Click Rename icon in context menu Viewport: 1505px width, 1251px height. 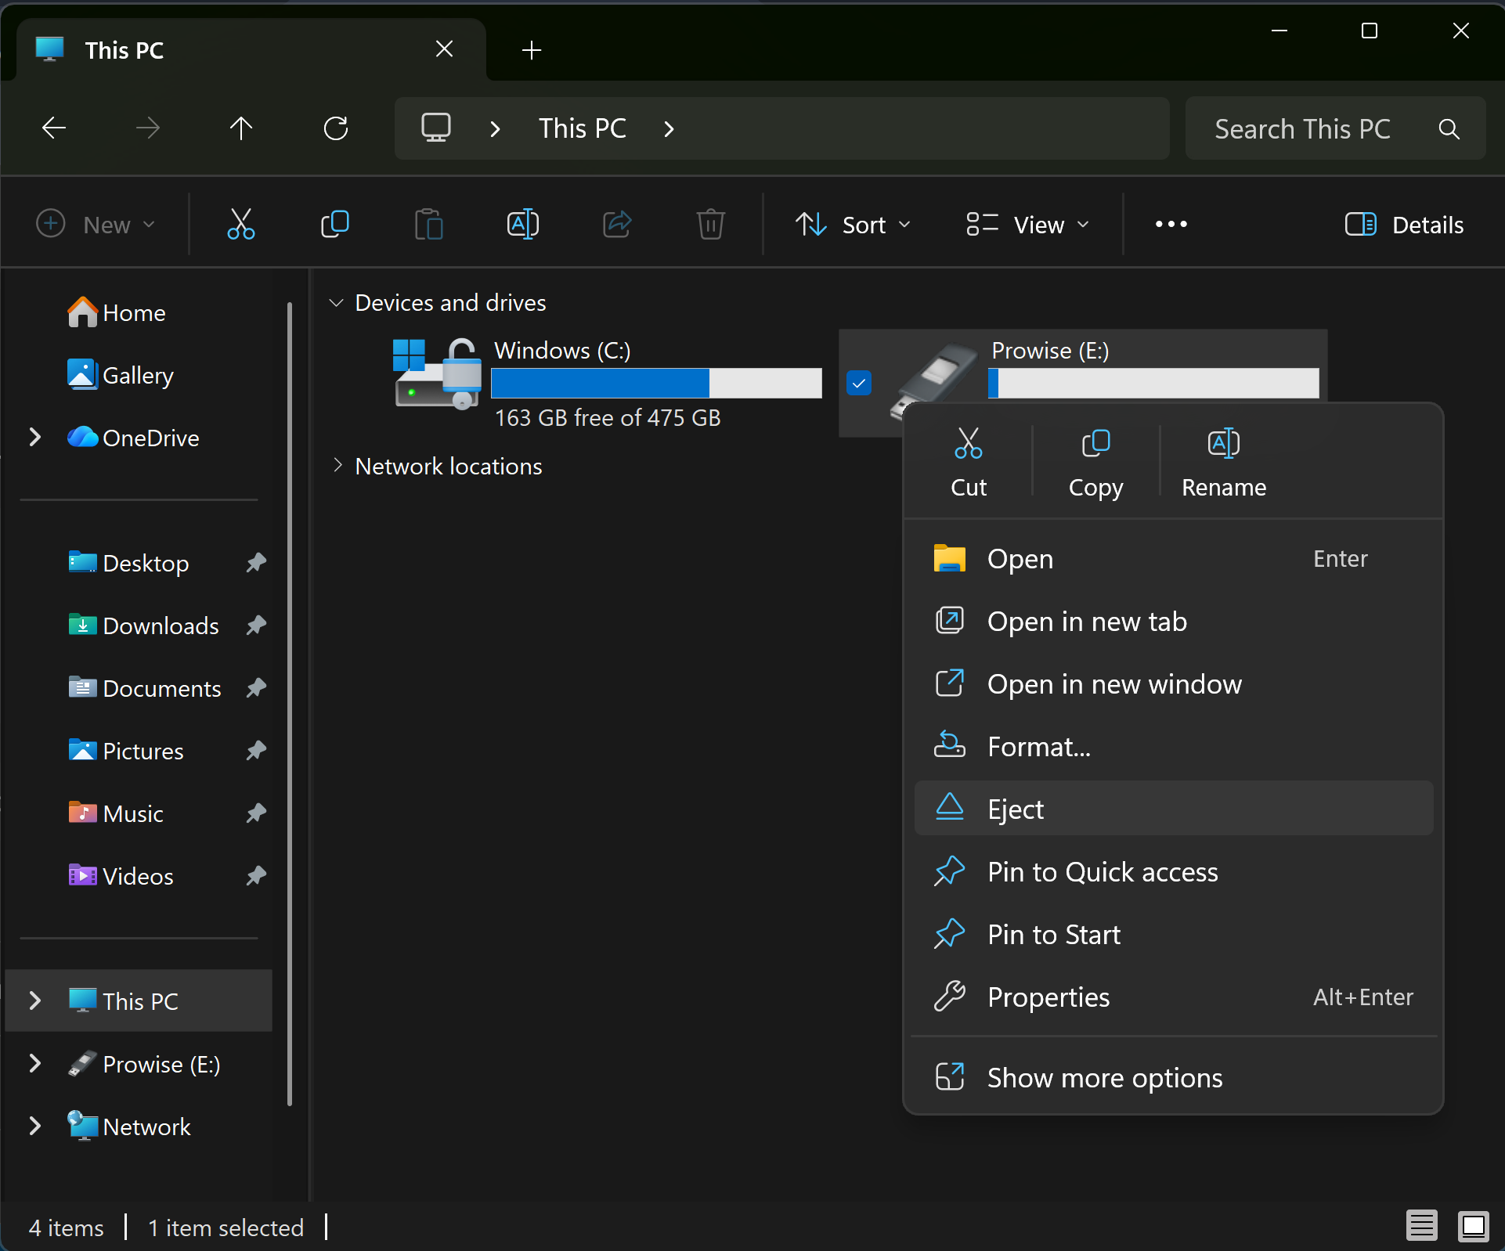pyautogui.click(x=1223, y=445)
